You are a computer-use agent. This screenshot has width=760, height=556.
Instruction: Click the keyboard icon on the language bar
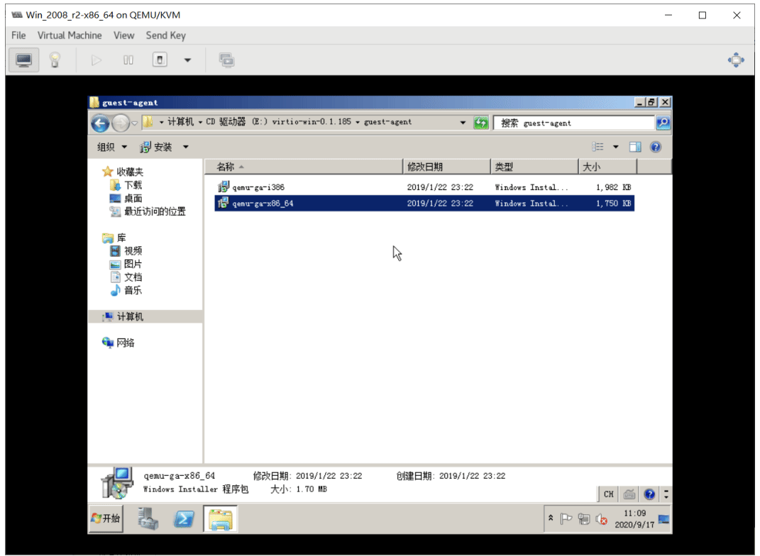[629, 494]
